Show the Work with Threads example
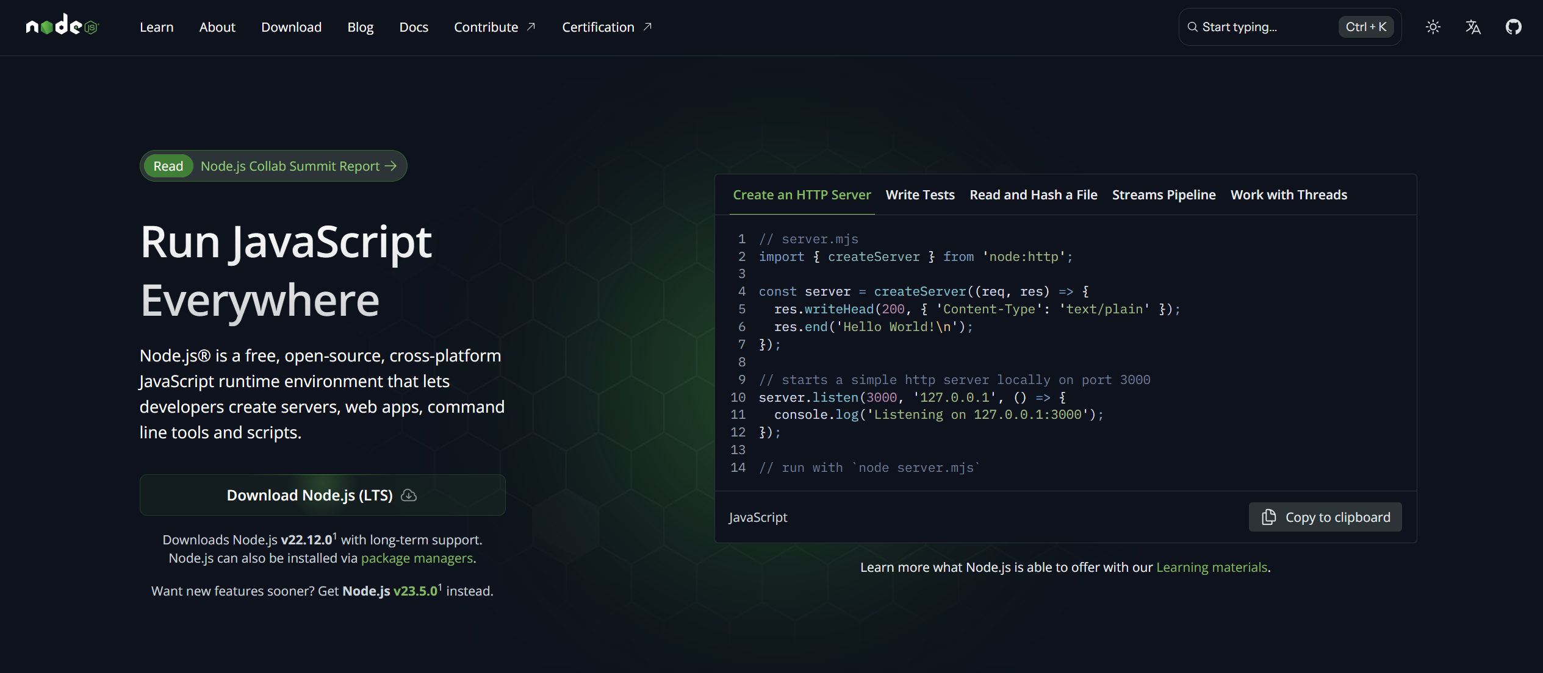The width and height of the screenshot is (1543, 673). coord(1289,195)
